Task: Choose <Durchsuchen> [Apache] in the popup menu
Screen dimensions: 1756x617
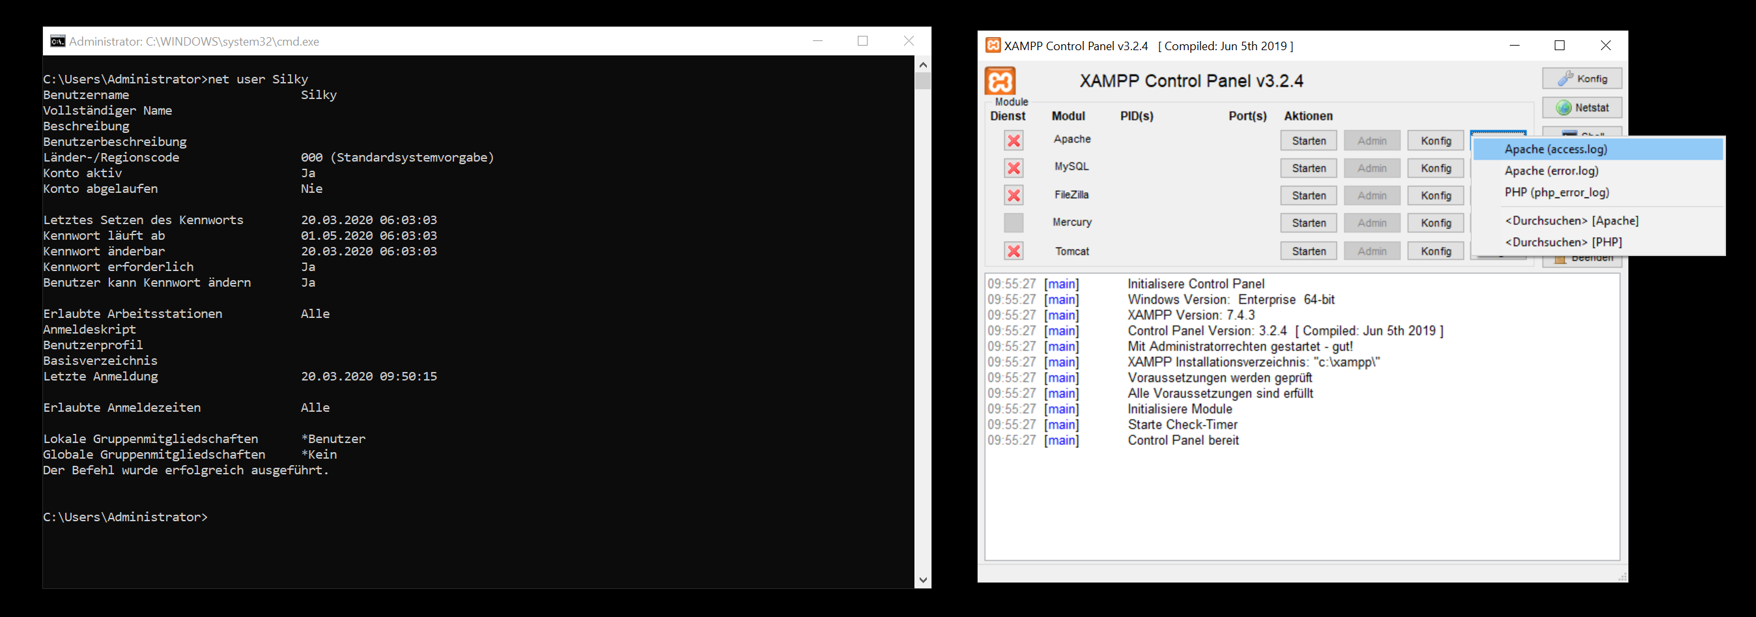Action: click(1598, 221)
